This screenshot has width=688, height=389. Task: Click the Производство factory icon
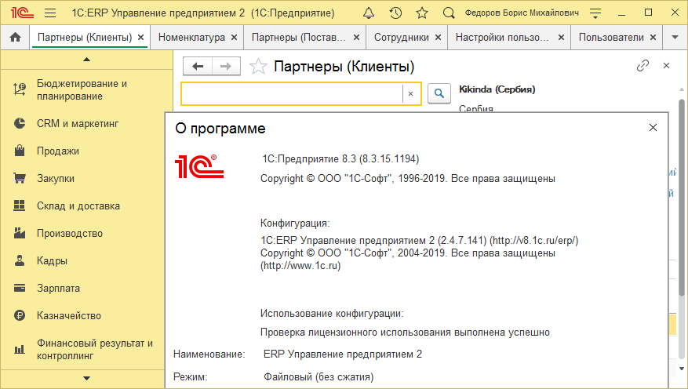pyautogui.click(x=20, y=233)
